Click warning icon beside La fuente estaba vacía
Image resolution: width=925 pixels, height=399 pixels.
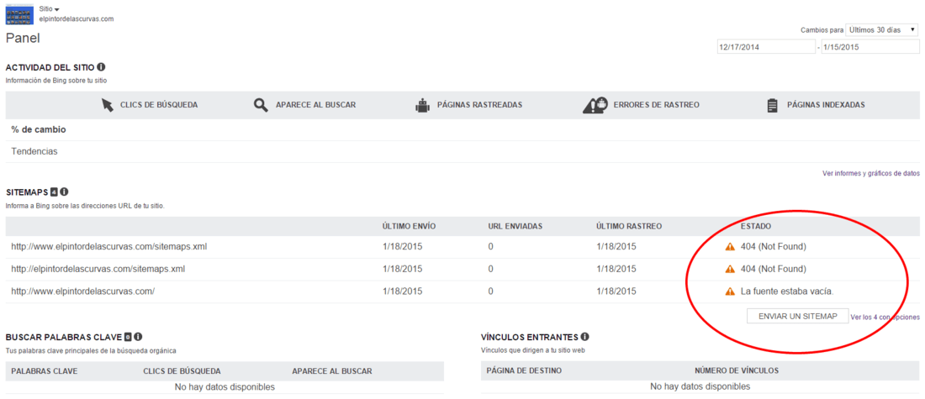tap(730, 291)
